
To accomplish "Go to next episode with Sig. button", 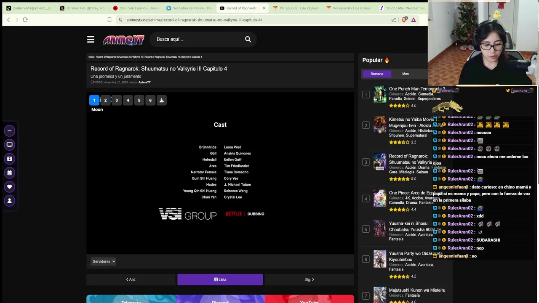I will 309,279.
